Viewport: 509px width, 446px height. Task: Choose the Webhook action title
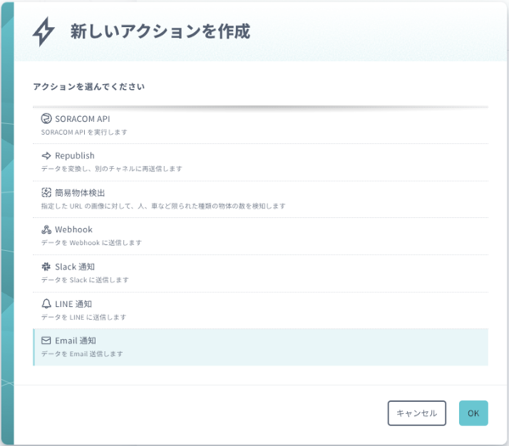tap(74, 230)
